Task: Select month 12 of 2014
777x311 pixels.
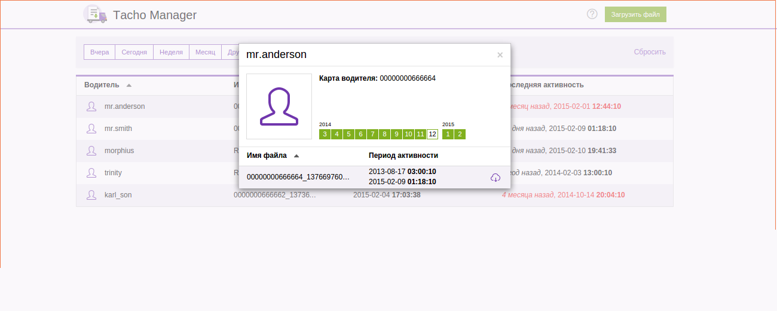Action: 432,134
